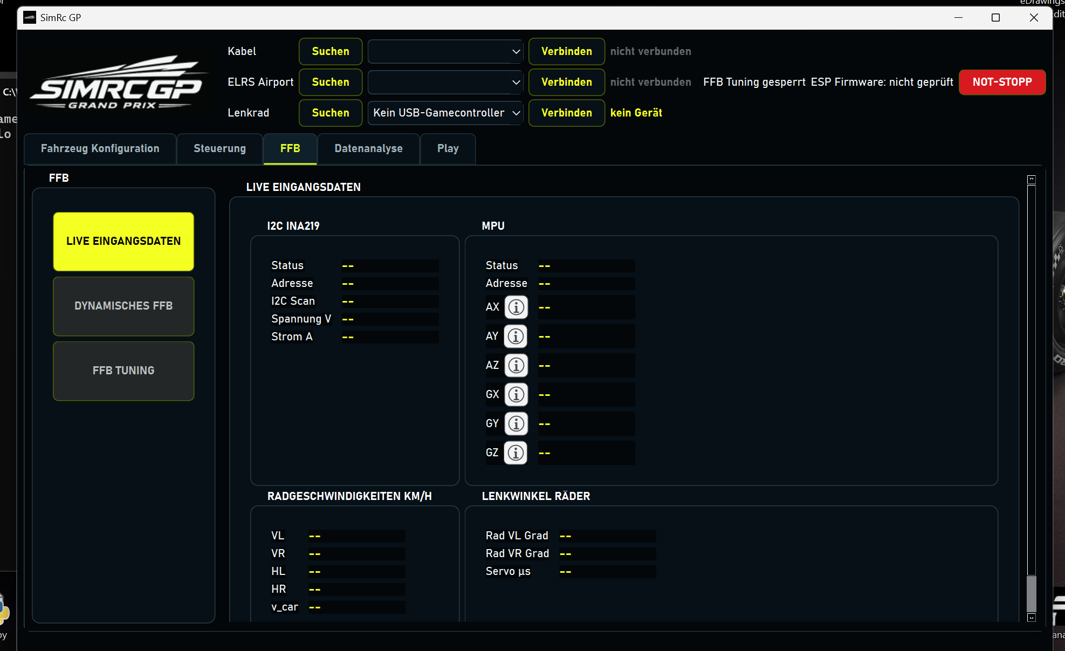Open the AZ axis info icon

[516, 366]
